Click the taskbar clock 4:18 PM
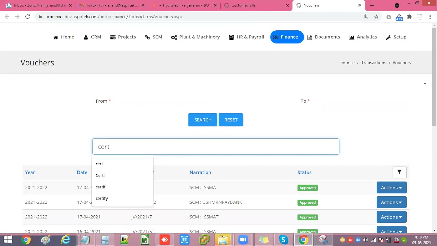This screenshot has height=246, width=437. 421,237
